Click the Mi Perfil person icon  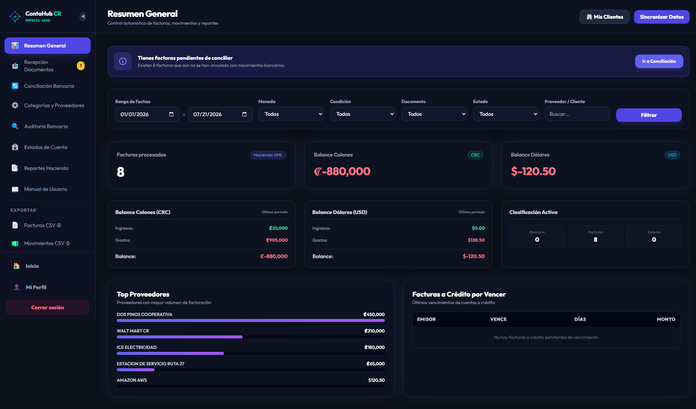click(16, 287)
